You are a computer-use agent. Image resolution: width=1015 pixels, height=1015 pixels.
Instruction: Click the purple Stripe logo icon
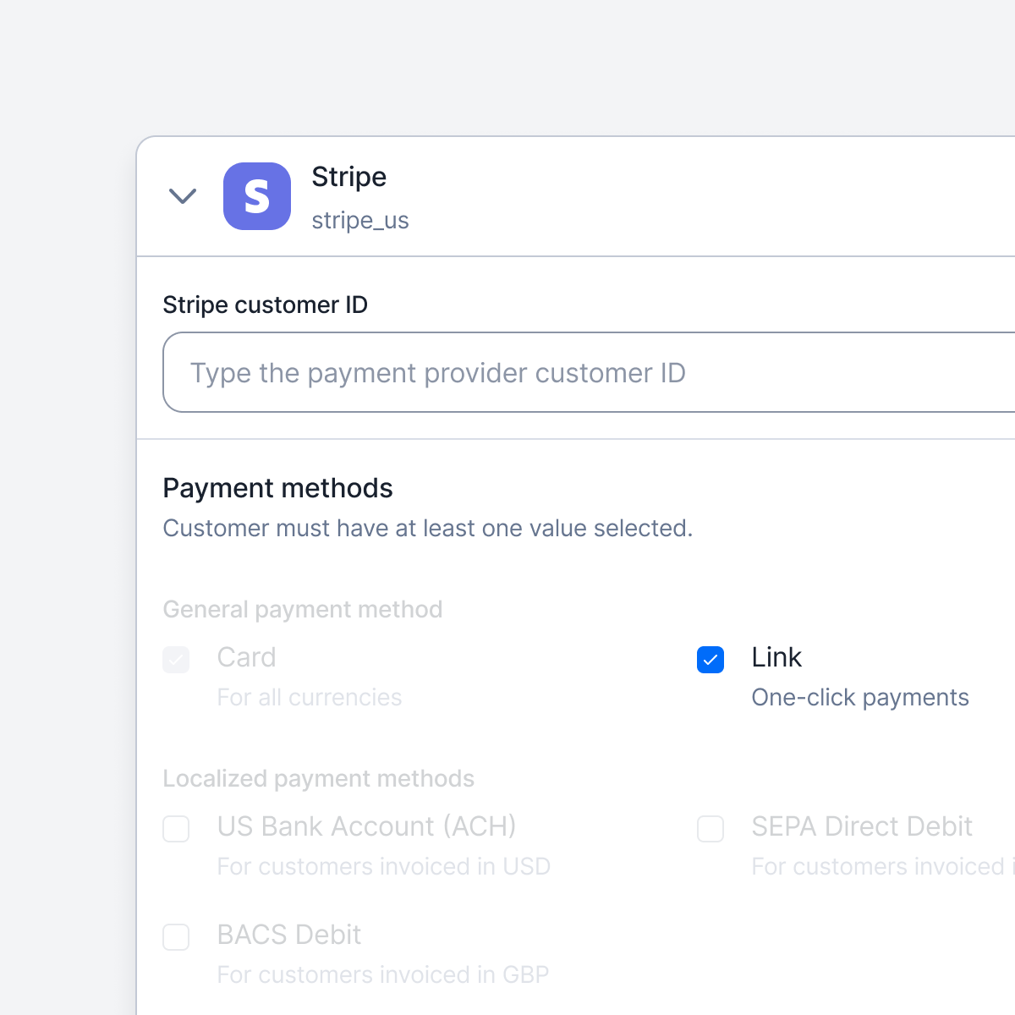[x=257, y=196]
